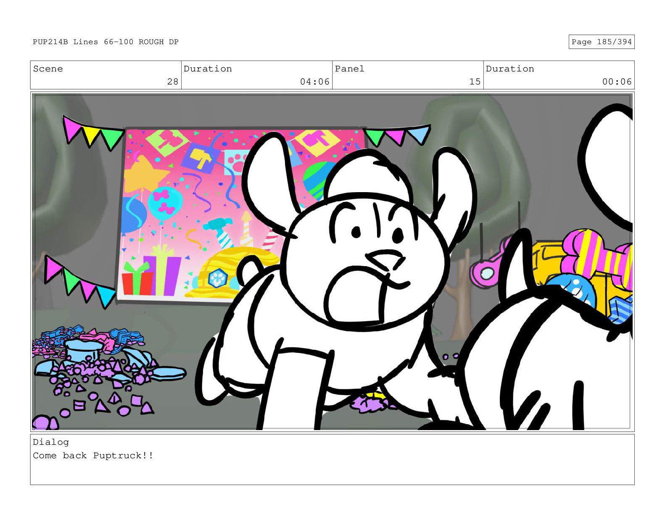Click the Duration label beside the Panel cell
Screen dimensions: 665x515
[x=510, y=69]
